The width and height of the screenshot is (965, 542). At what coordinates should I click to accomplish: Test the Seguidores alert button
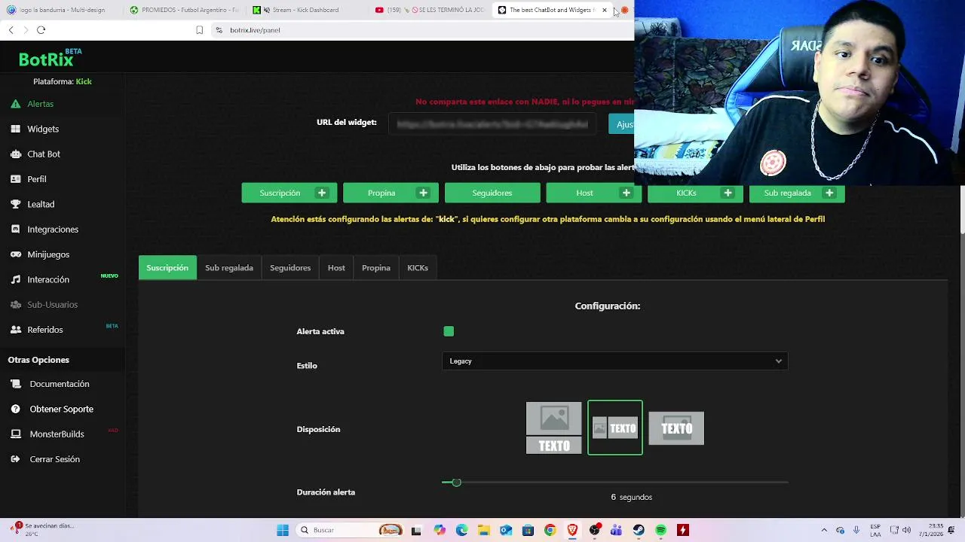click(492, 193)
